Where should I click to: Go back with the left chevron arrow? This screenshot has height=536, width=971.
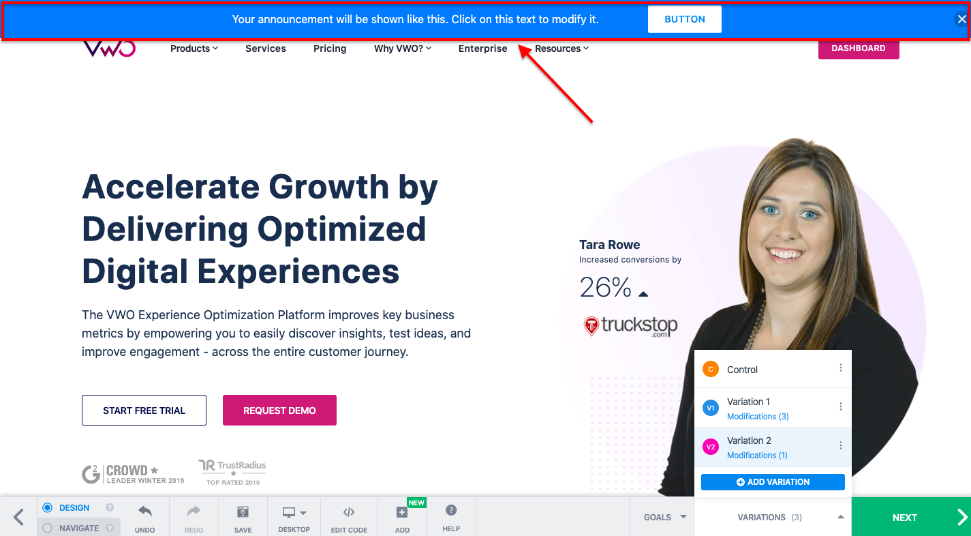[x=18, y=517]
